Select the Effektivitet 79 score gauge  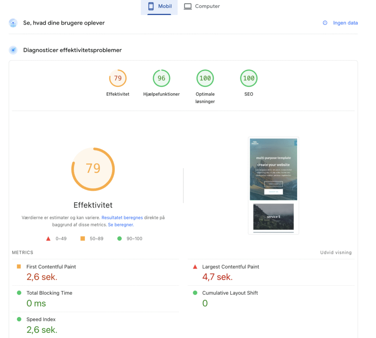point(118,78)
